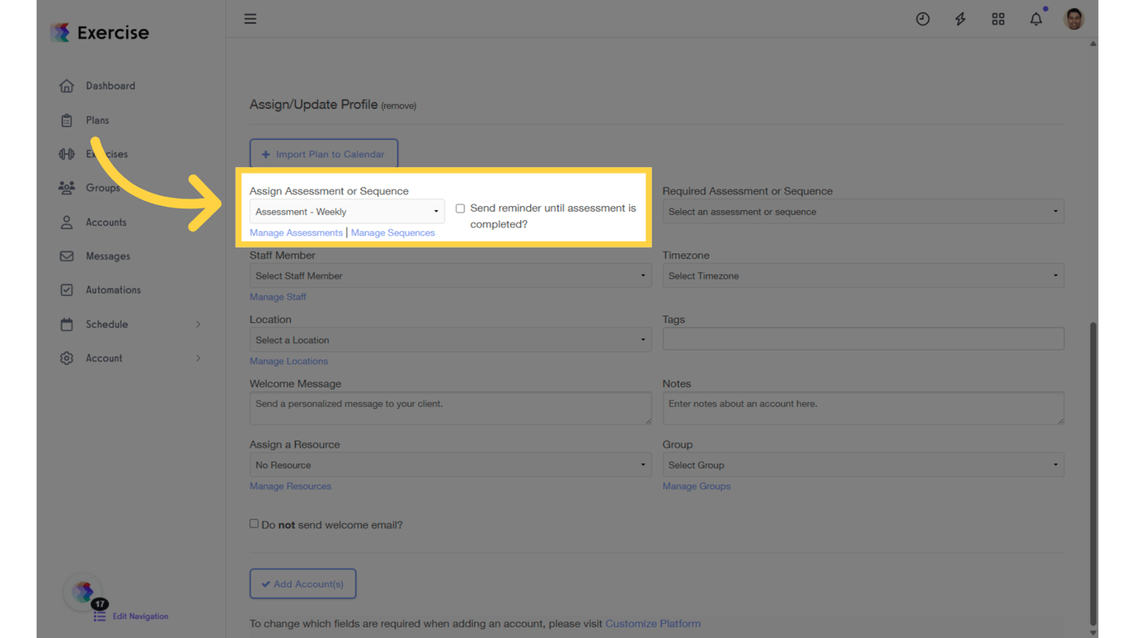The image size is (1135, 638).
Task: Open the apps grid icon in top bar
Action: tap(998, 18)
